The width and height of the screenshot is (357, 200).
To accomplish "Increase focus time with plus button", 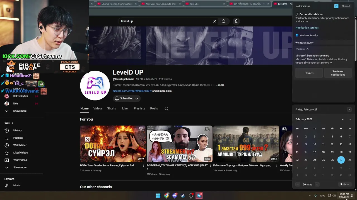I will point(317,184).
